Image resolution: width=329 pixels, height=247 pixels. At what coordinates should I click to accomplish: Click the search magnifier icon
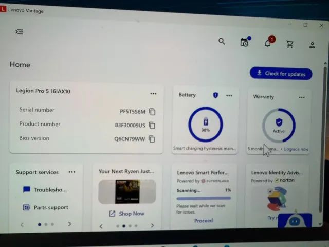click(x=222, y=41)
